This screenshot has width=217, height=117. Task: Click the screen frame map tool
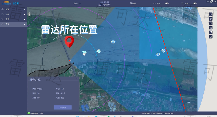pos(211,23)
